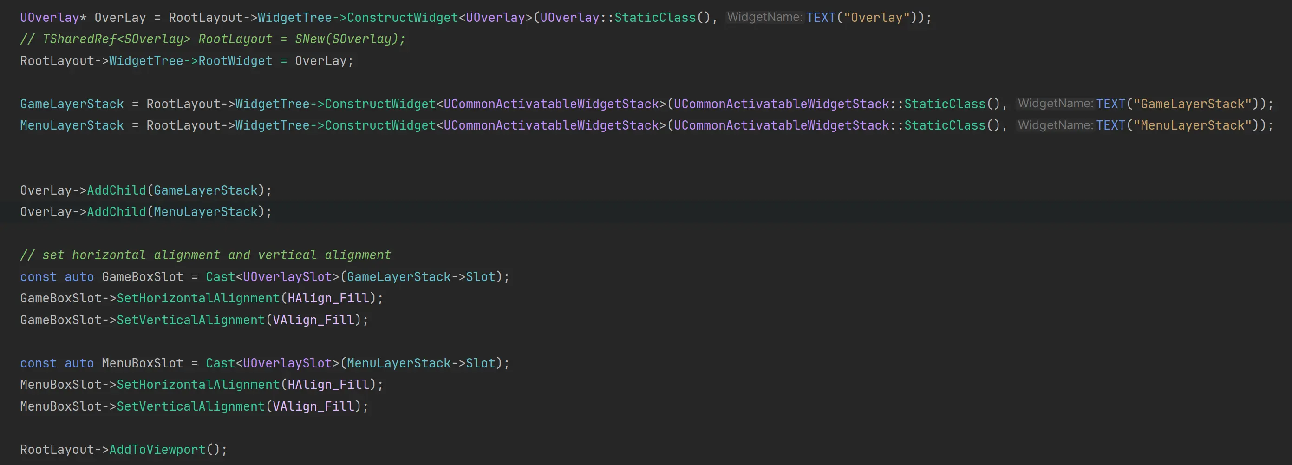Select the MenuBoxSlot variable declaration name
1292x465 pixels.
(x=143, y=363)
